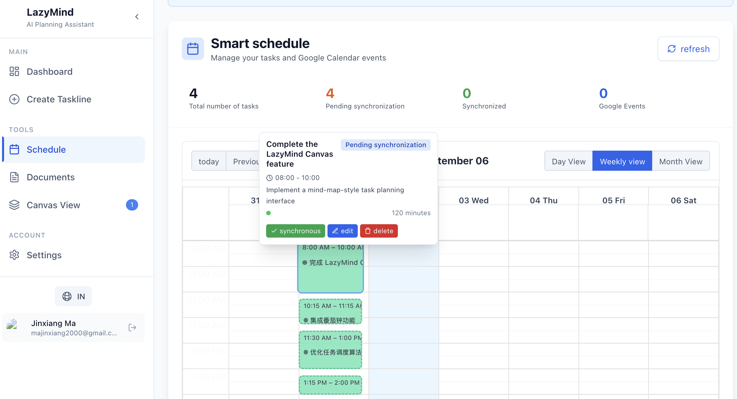Switch to Weekly view
This screenshot has height=399, width=737.
coord(622,161)
